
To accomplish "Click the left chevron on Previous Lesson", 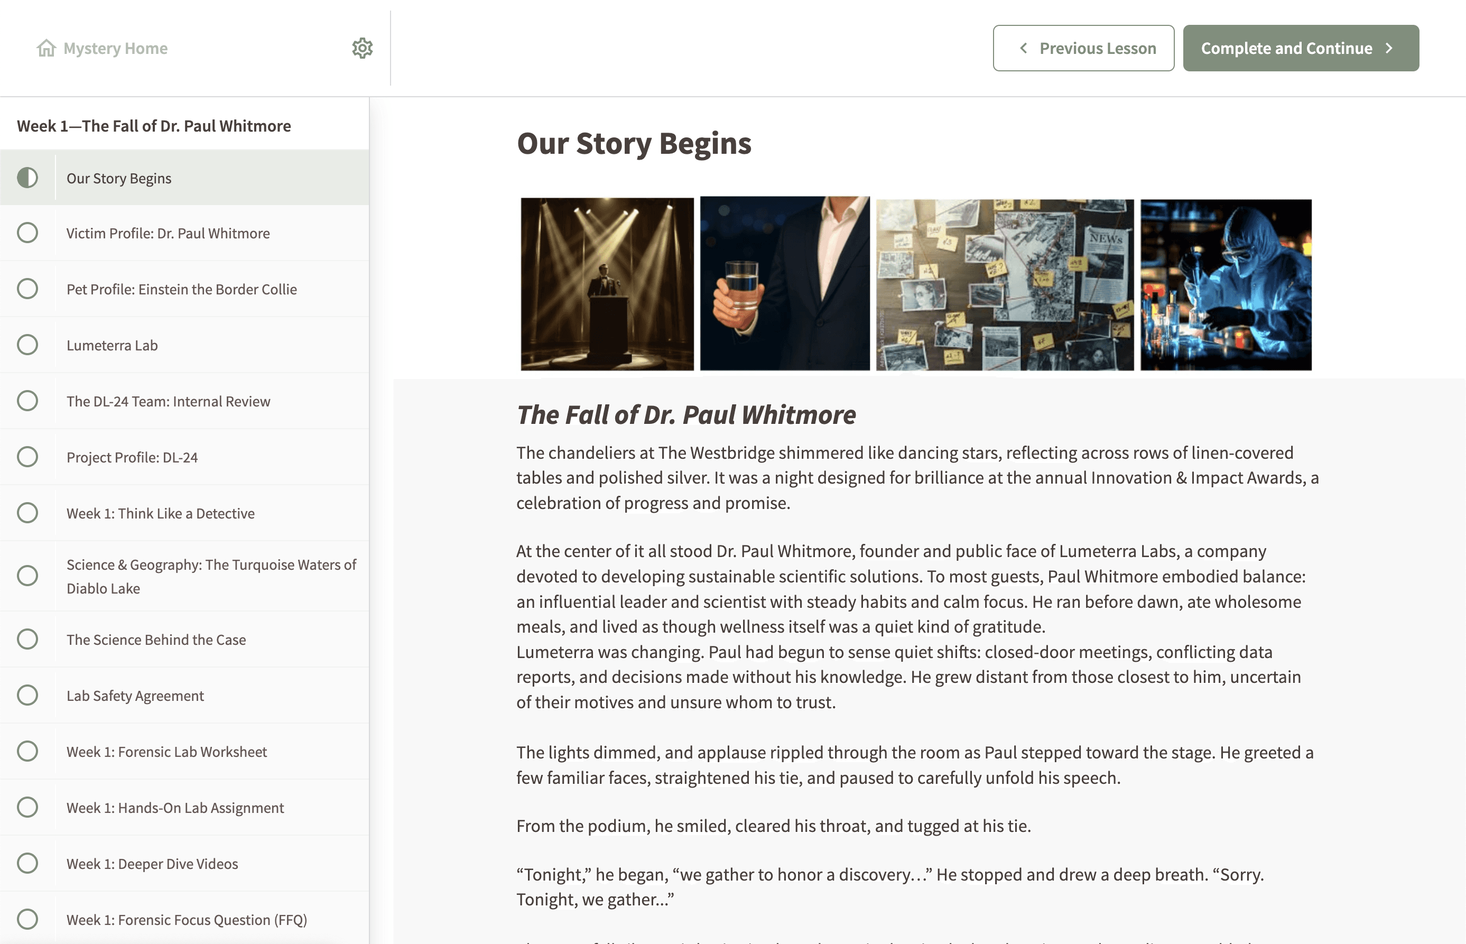I will [1023, 48].
